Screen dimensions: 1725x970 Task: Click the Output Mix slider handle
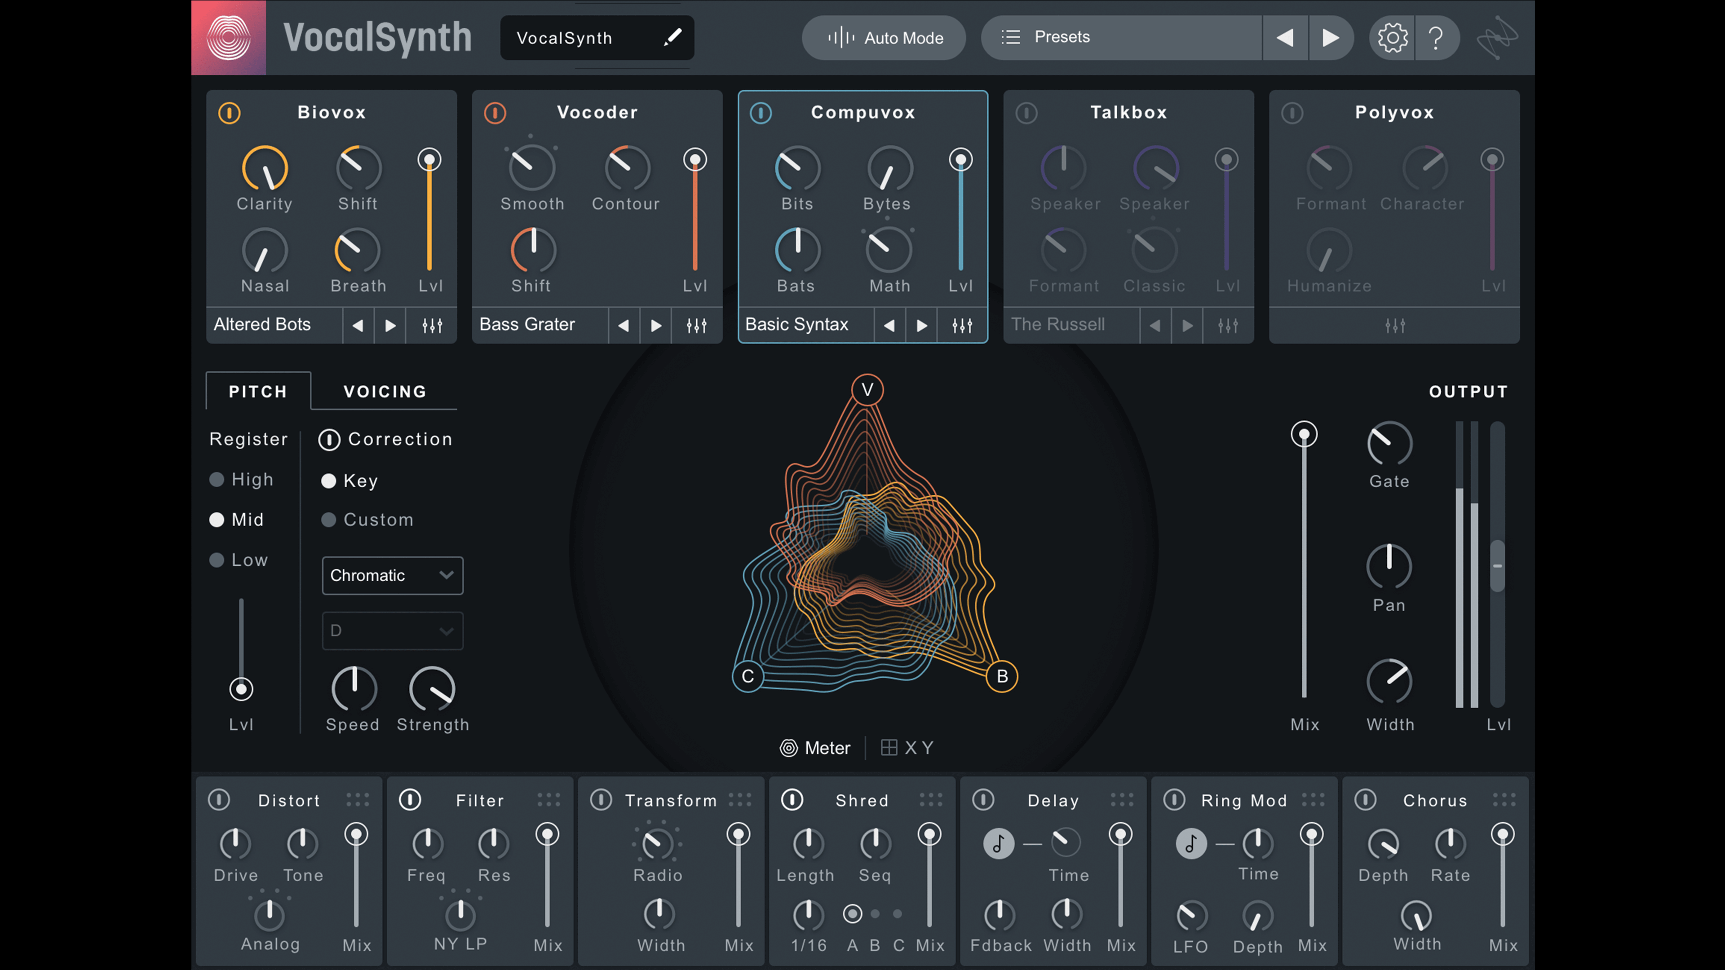coord(1304,434)
